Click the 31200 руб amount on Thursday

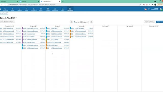(x=90, y=28)
